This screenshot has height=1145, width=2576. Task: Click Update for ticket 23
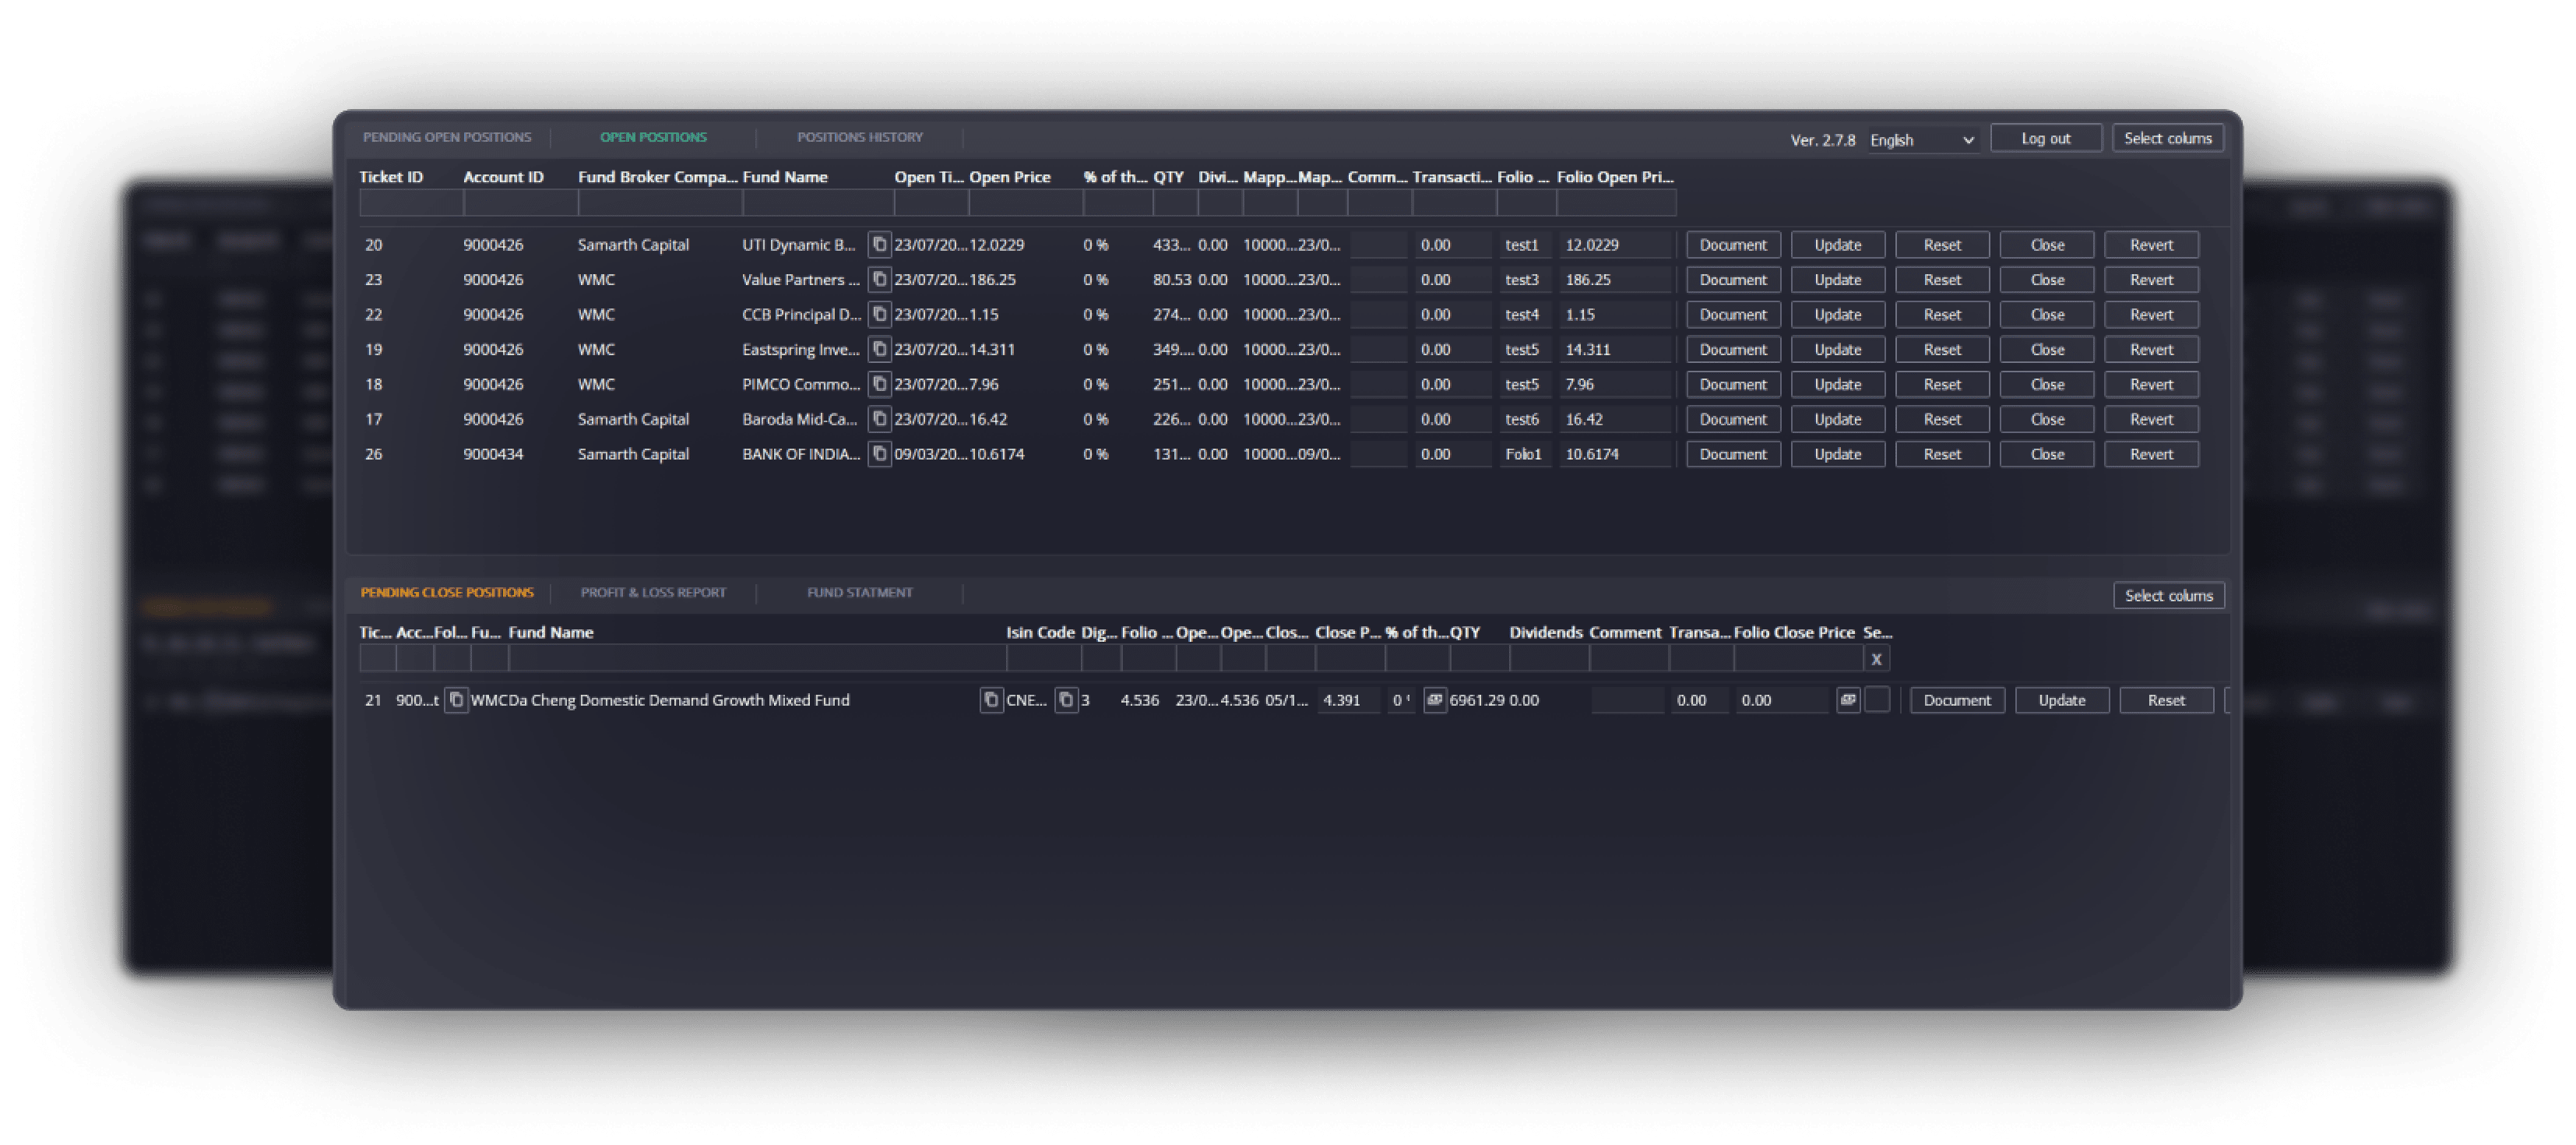(1837, 280)
